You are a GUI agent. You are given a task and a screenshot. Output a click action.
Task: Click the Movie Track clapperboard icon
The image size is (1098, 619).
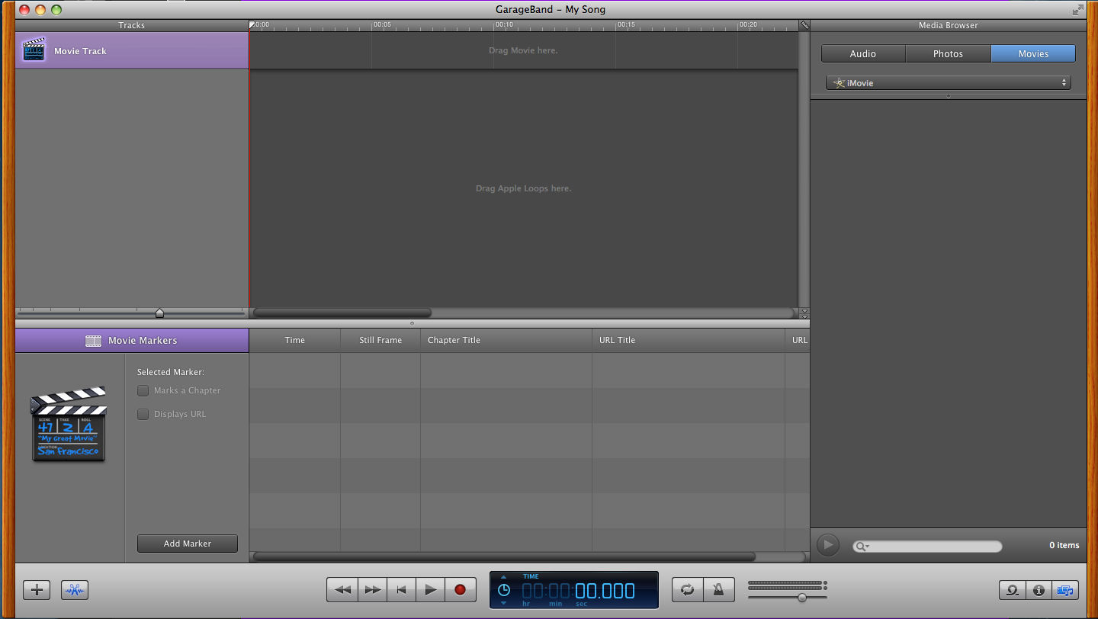pos(34,50)
